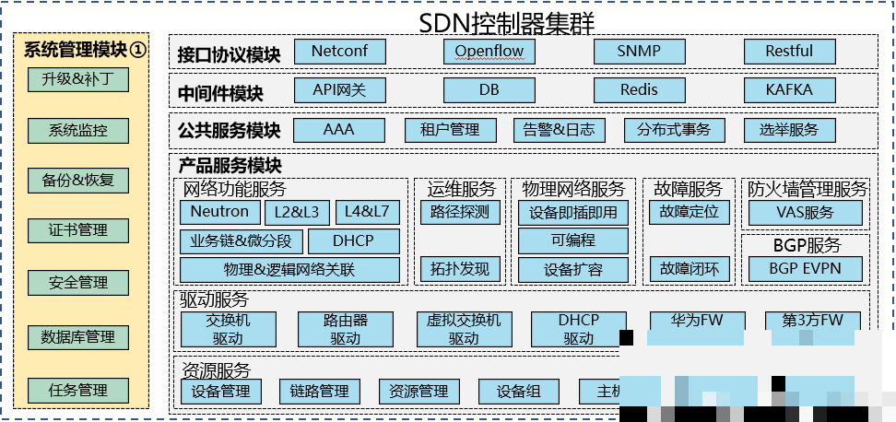Select the 数据库管理 box
The image size is (896, 422).
pos(78,337)
